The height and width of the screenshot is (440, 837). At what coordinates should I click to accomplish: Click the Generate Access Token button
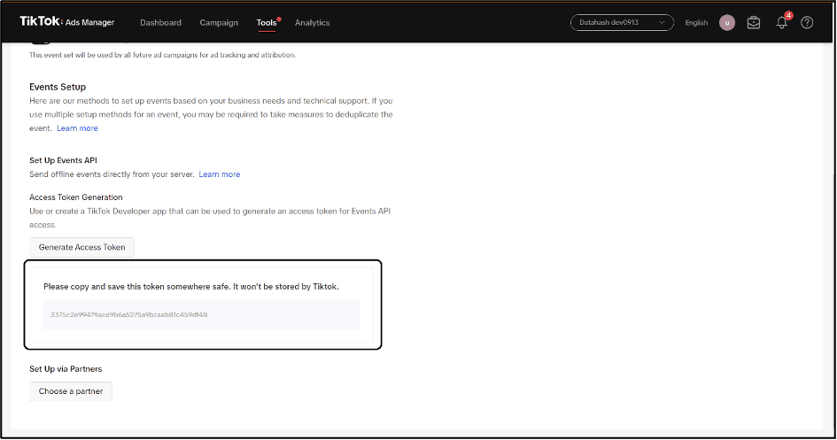click(x=81, y=247)
